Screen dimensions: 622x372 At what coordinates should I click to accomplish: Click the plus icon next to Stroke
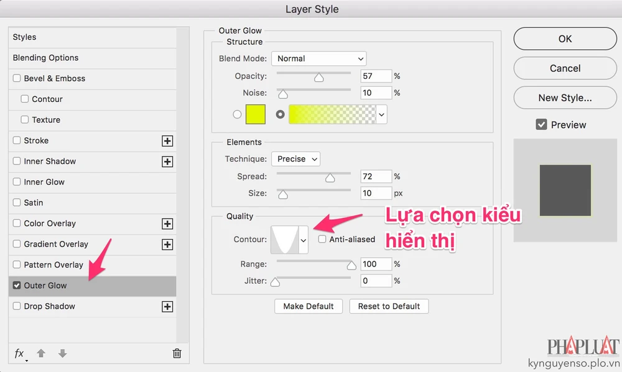pyautogui.click(x=167, y=141)
